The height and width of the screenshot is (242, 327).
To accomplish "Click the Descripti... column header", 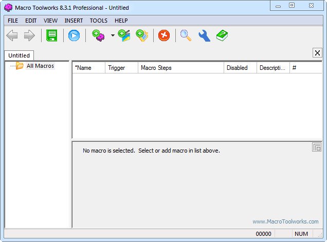I will coord(273,68).
